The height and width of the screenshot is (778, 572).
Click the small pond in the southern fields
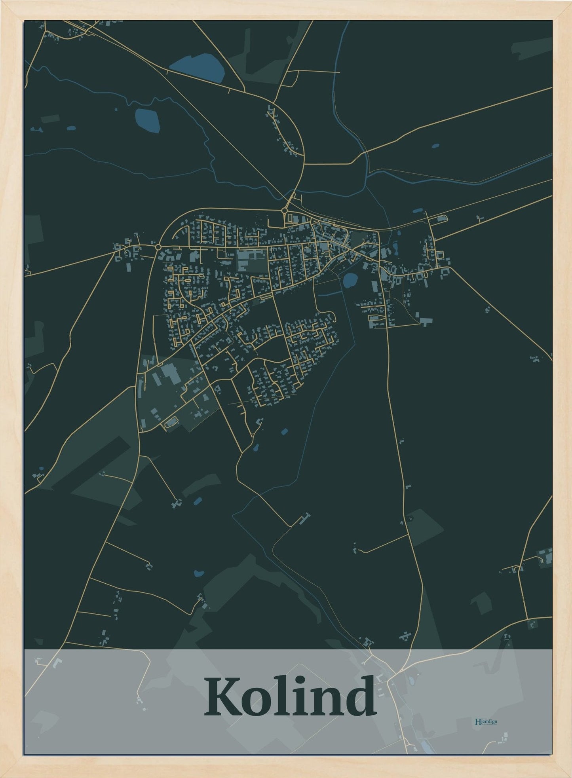click(x=198, y=573)
